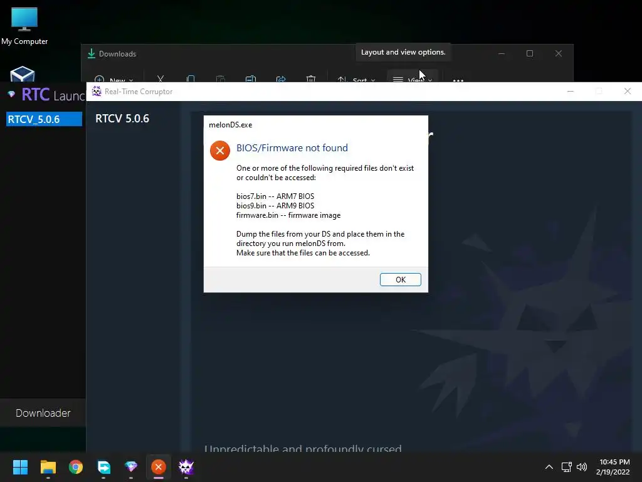Minimize the Downloads window
642x482 pixels.
502,53
